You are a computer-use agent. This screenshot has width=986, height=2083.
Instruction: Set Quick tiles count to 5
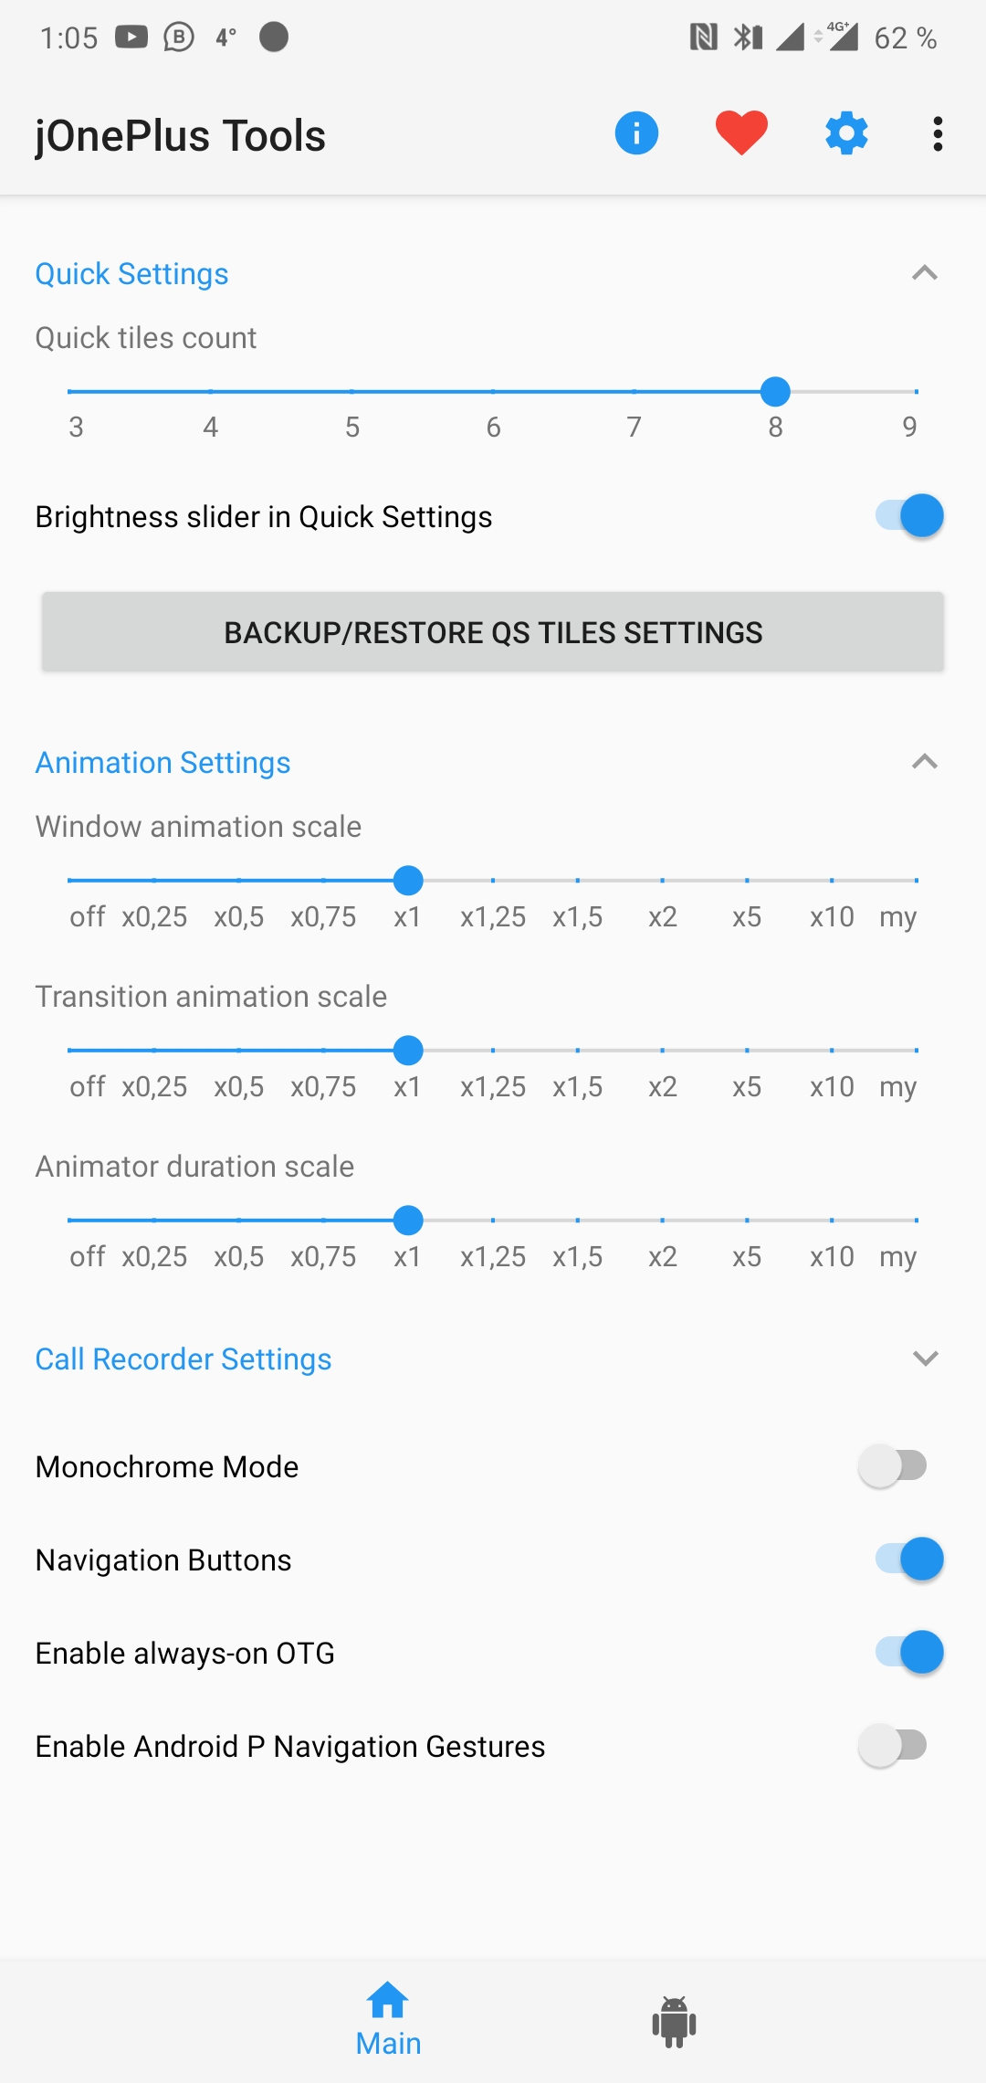(351, 392)
